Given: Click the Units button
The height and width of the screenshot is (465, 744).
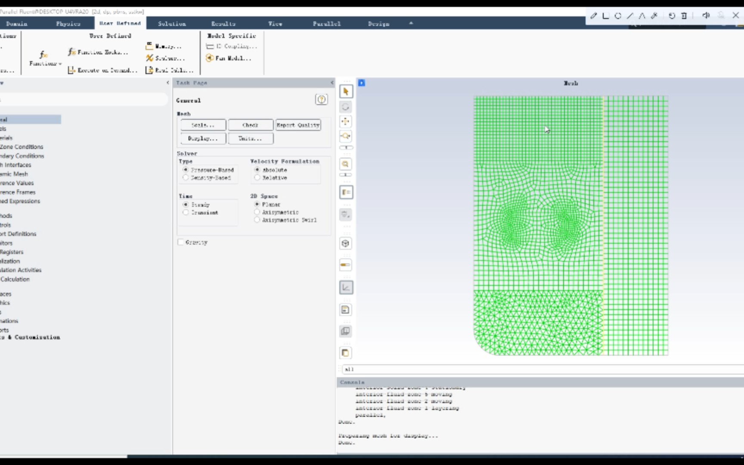Looking at the screenshot, I should (x=250, y=138).
